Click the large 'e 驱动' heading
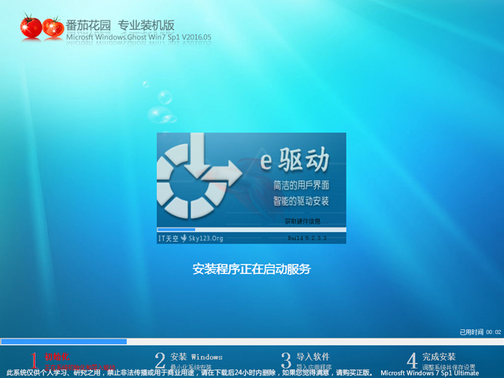 pos(295,160)
